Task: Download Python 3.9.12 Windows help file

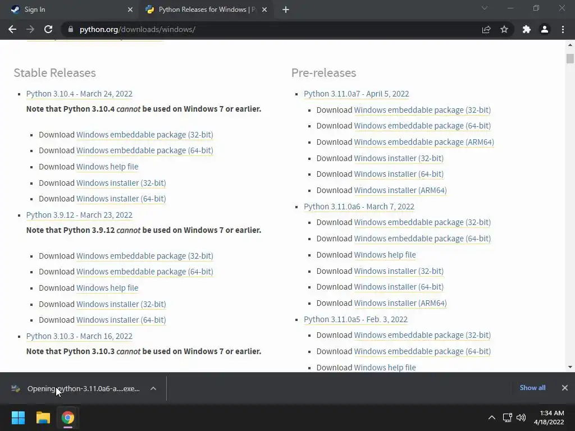Action: [107, 288]
